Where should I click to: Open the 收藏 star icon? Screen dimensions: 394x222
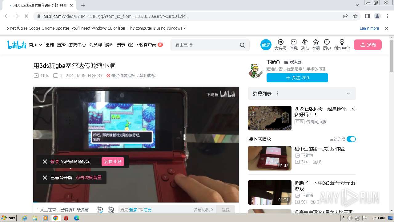point(316,45)
